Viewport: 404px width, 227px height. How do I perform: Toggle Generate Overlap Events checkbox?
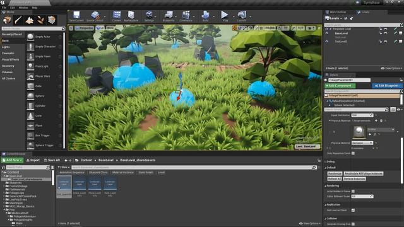click(353, 224)
